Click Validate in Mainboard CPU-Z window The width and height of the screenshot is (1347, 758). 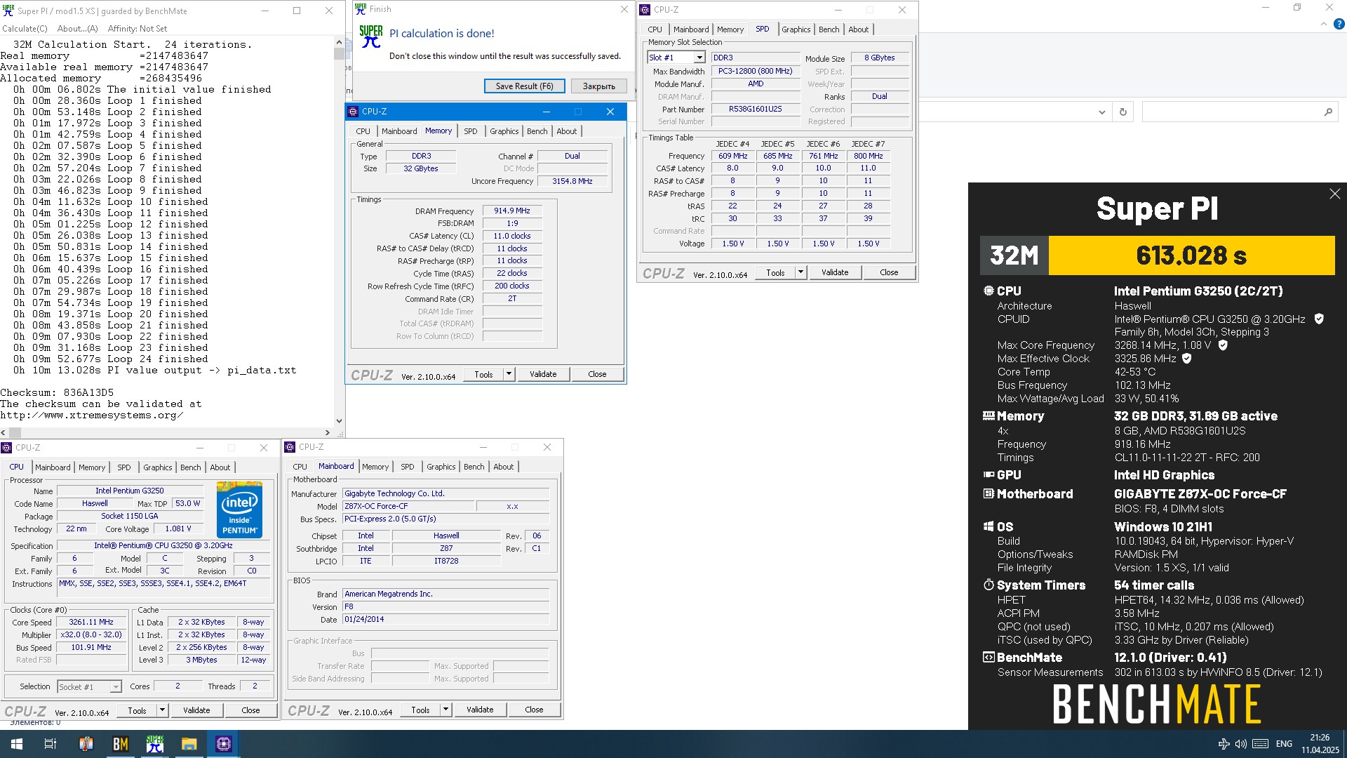click(480, 710)
